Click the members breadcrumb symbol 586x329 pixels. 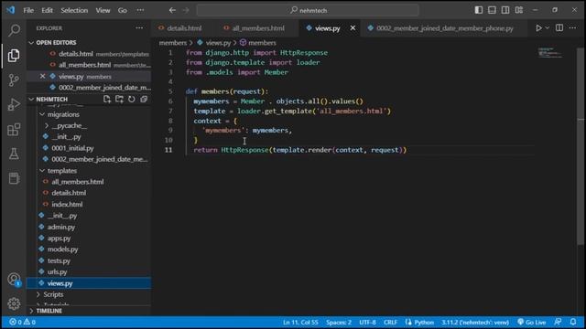[258, 43]
